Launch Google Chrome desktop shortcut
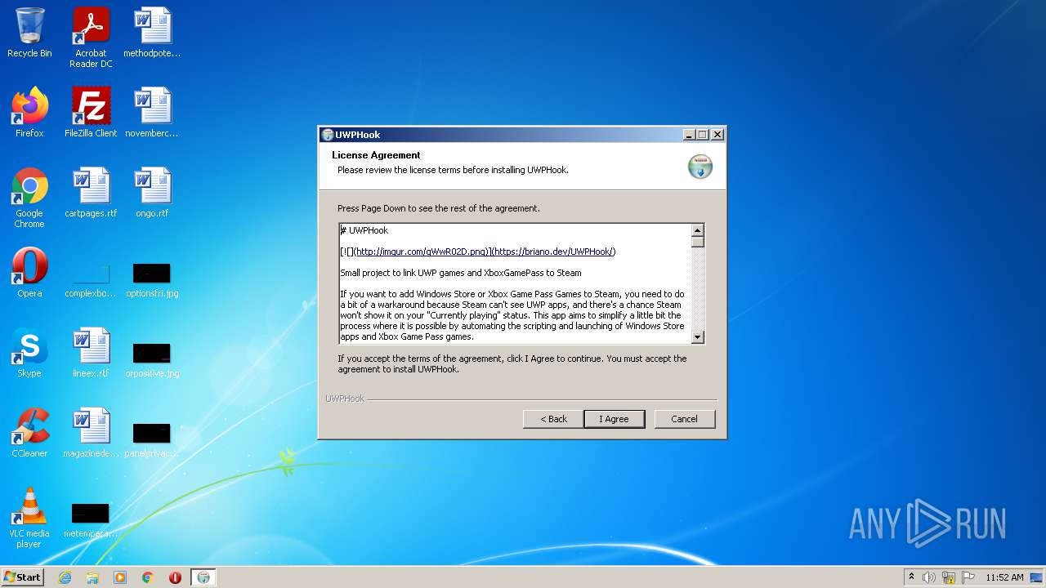 (29, 198)
